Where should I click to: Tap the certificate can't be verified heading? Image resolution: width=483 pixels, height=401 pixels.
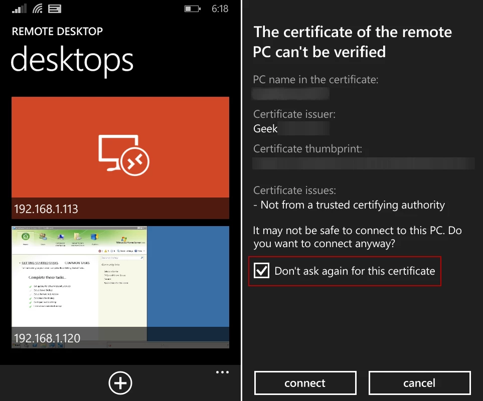click(353, 42)
